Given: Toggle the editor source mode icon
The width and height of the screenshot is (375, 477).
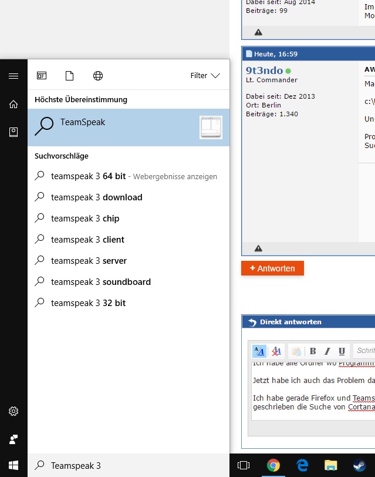Looking at the screenshot, I should (259, 351).
